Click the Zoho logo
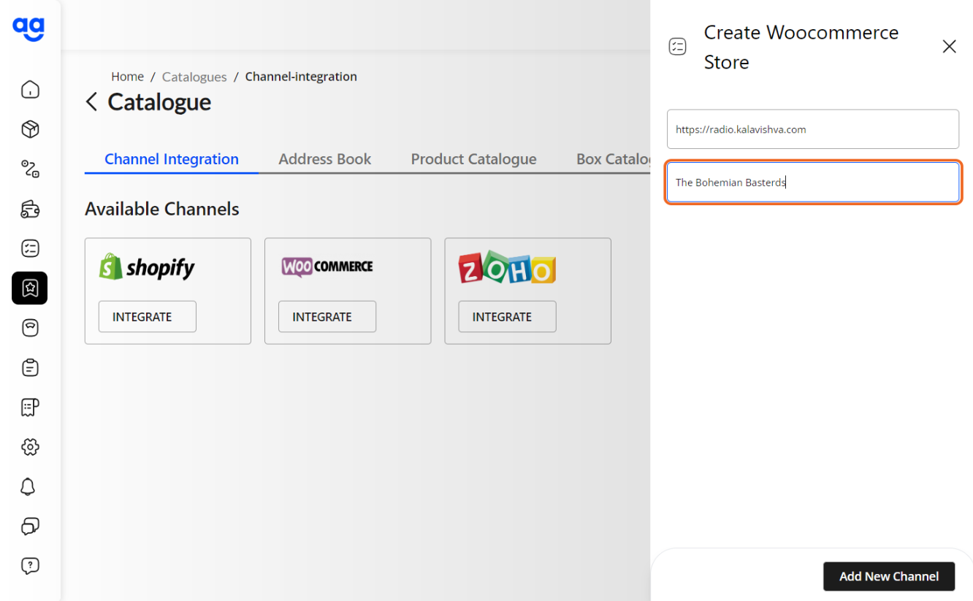The width and height of the screenshot is (973, 601). click(x=507, y=268)
